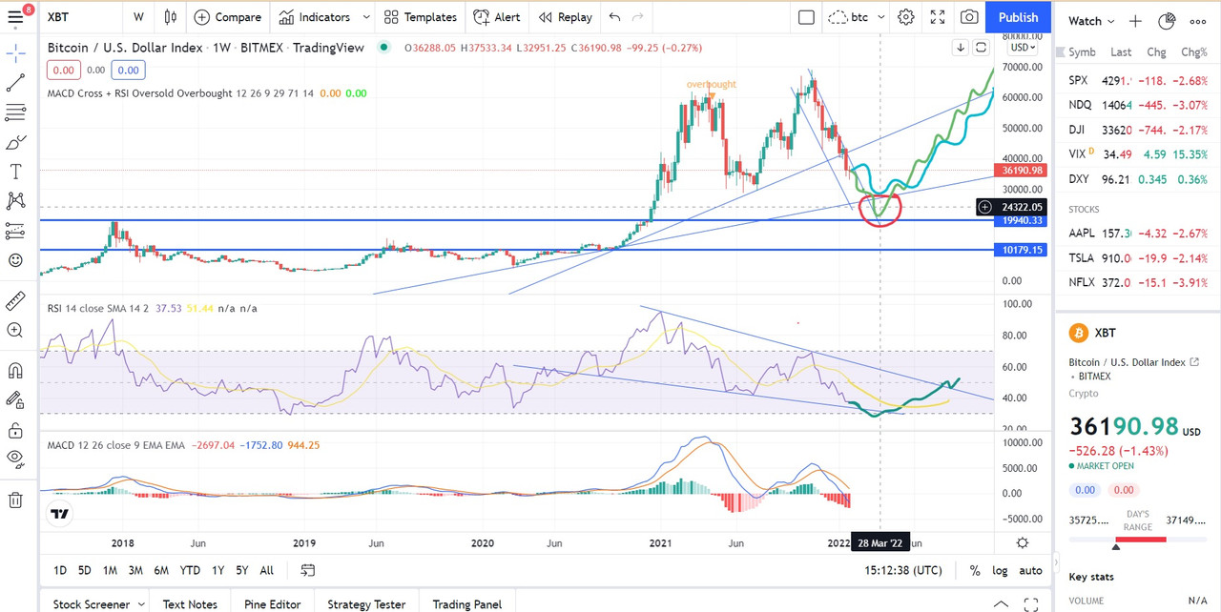Open the btc saved layout dropdown
Screen dimensions: 1221x612
[x=857, y=17]
